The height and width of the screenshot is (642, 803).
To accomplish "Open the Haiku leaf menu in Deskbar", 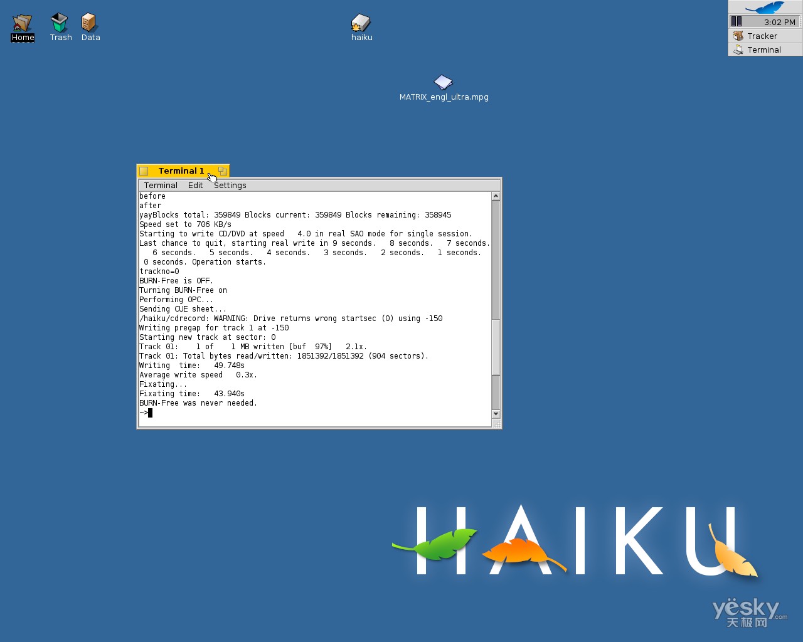I will pyautogui.click(x=765, y=8).
